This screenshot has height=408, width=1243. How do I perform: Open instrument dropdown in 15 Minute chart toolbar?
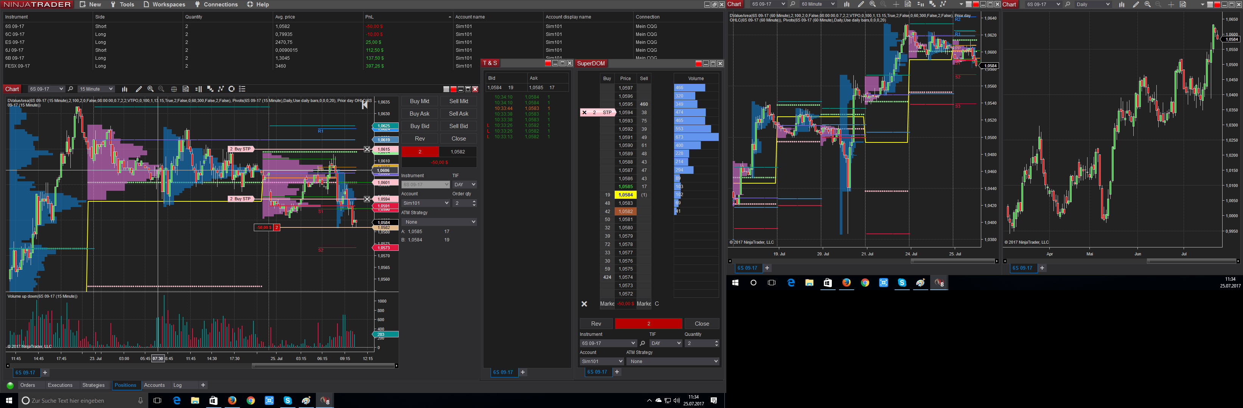pyautogui.click(x=46, y=89)
